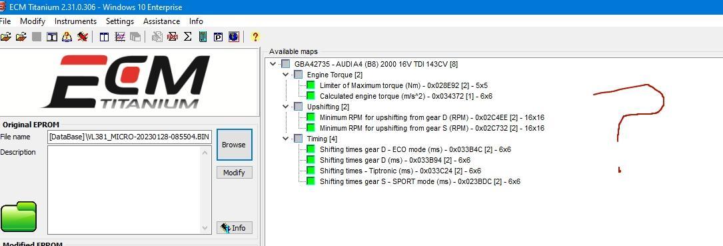Click the greyed-out save toolbar icon

click(x=37, y=37)
